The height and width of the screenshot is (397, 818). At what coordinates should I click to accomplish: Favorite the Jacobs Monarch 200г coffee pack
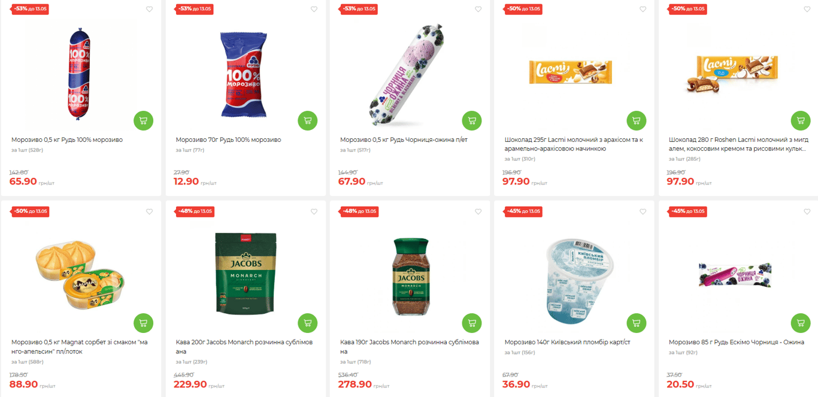(314, 212)
